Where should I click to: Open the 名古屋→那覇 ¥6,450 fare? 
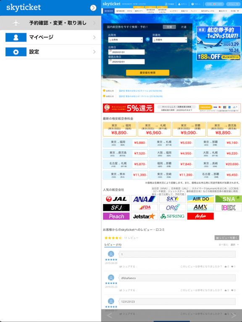[x=218, y=175]
